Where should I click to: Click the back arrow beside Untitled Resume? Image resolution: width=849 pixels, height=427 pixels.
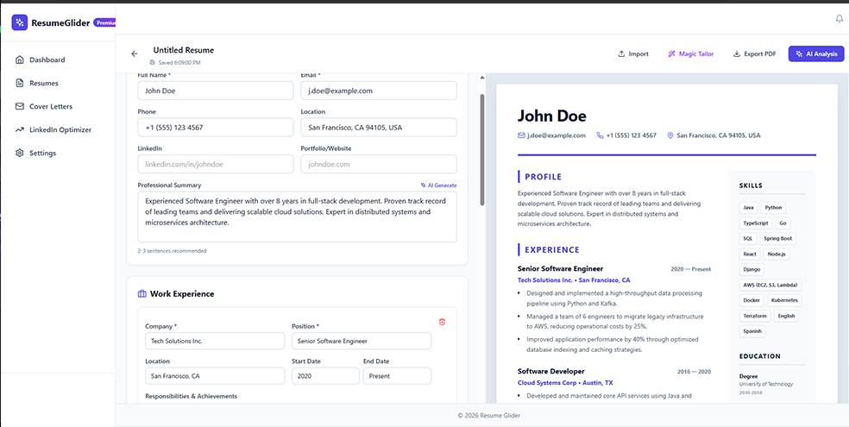(x=135, y=53)
